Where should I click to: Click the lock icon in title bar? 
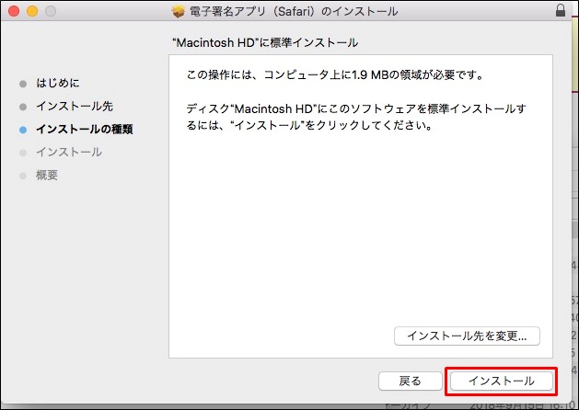(x=561, y=10)
